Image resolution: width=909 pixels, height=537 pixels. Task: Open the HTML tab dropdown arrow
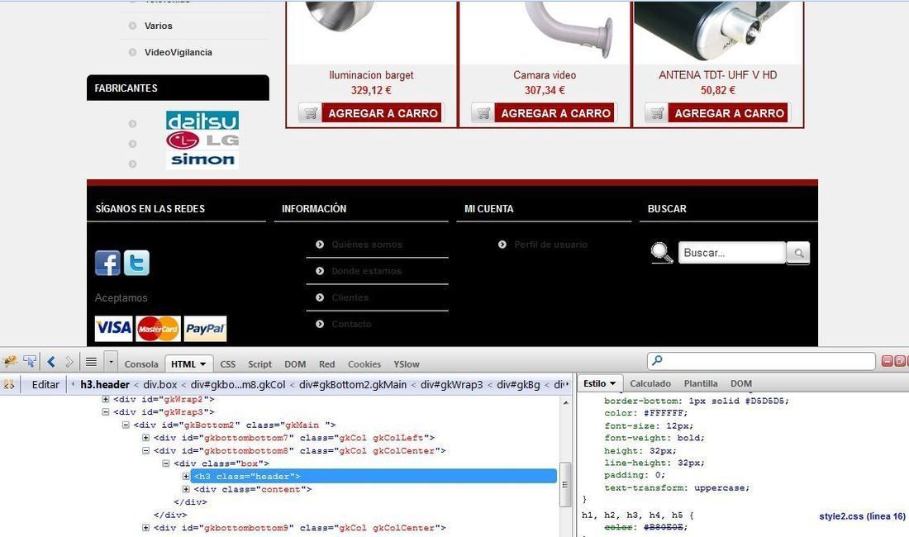click(203, 364)
